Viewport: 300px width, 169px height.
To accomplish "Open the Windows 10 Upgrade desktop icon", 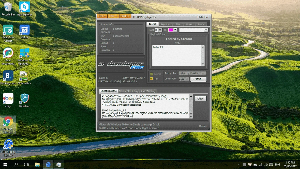I will pyautogui.click(x=24, y=56).
